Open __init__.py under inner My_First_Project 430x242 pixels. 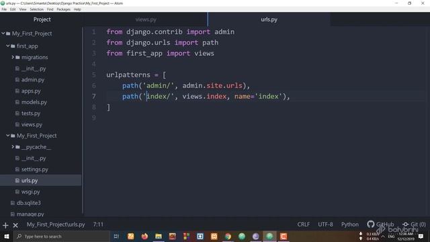[34, 158]
